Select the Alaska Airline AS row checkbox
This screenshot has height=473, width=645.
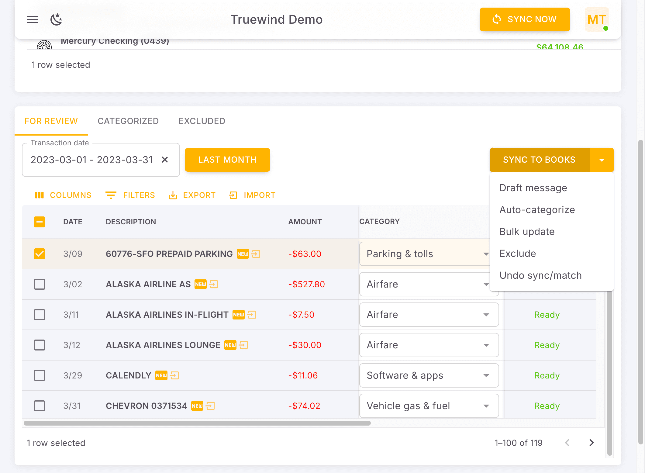(x=40, y=284)
